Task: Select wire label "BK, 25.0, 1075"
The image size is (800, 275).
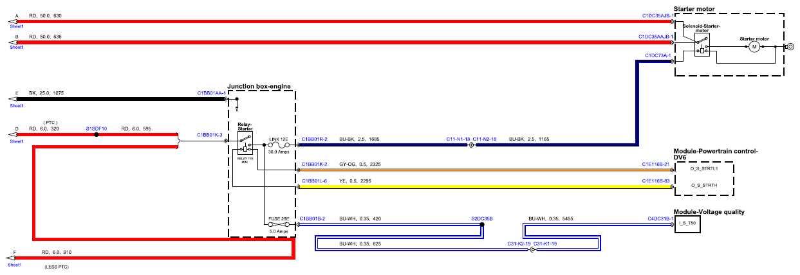Action: coord(46,93)
